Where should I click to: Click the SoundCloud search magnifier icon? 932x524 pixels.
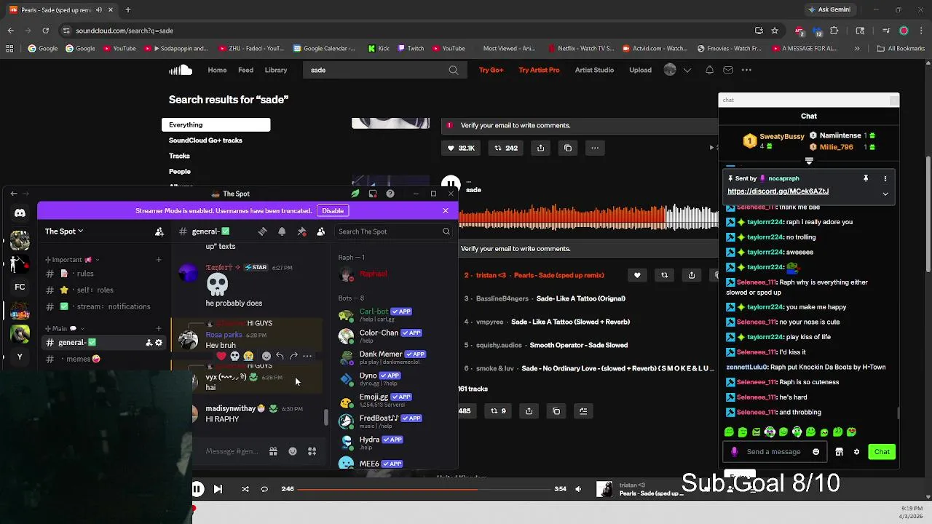[454, 70]
